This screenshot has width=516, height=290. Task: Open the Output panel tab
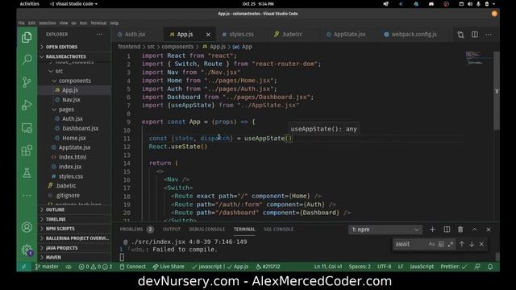[x=172, y=230]
